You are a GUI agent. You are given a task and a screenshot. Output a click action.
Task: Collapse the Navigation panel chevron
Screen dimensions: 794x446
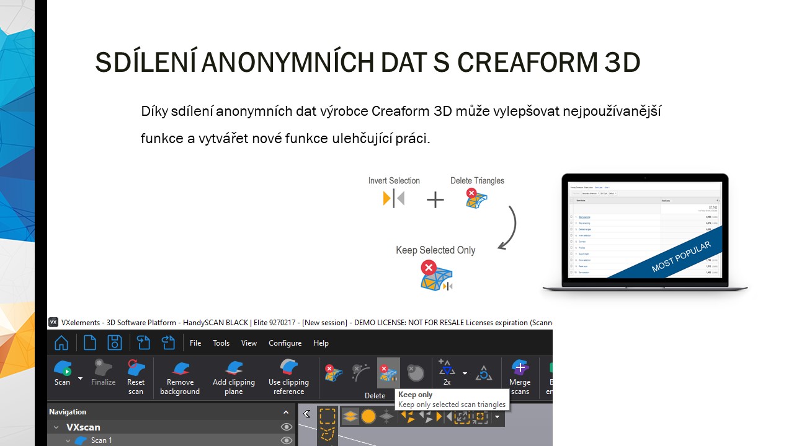[x=286, y=412]
